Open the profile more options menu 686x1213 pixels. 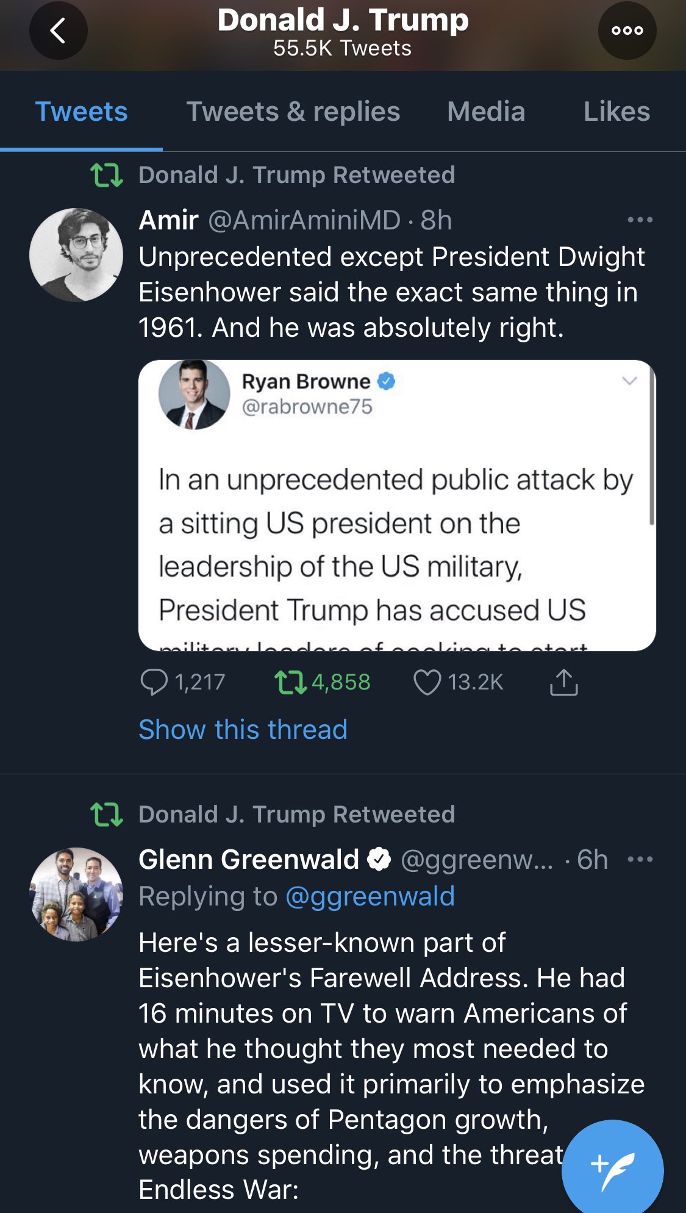(627, 31)
